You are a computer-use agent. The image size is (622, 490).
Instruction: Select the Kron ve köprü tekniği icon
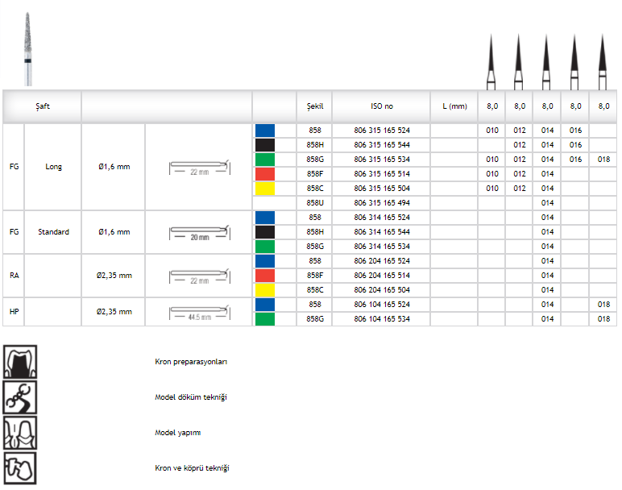click(19, 467)
